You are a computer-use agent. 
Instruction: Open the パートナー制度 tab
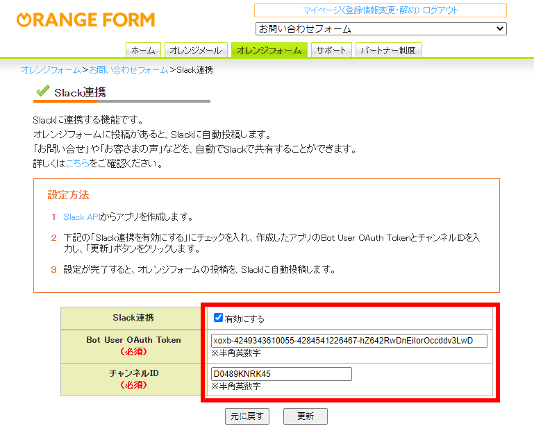point(388,51)
